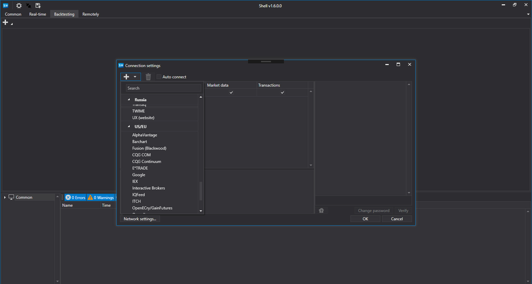Expand the Common tree node
The height and width of the screenshot is (284, 532).
coord(5,197)
